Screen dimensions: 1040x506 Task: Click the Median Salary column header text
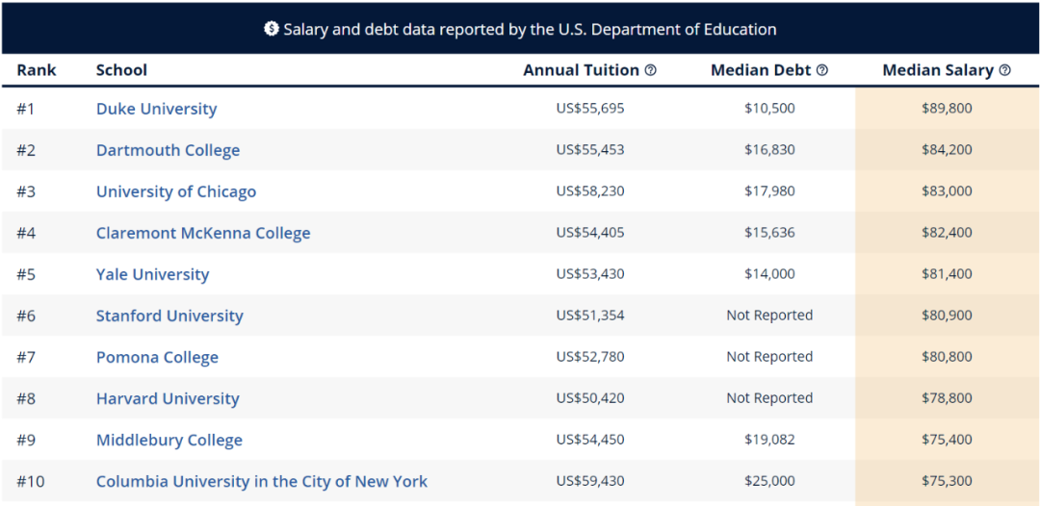(x=938, y=70)
